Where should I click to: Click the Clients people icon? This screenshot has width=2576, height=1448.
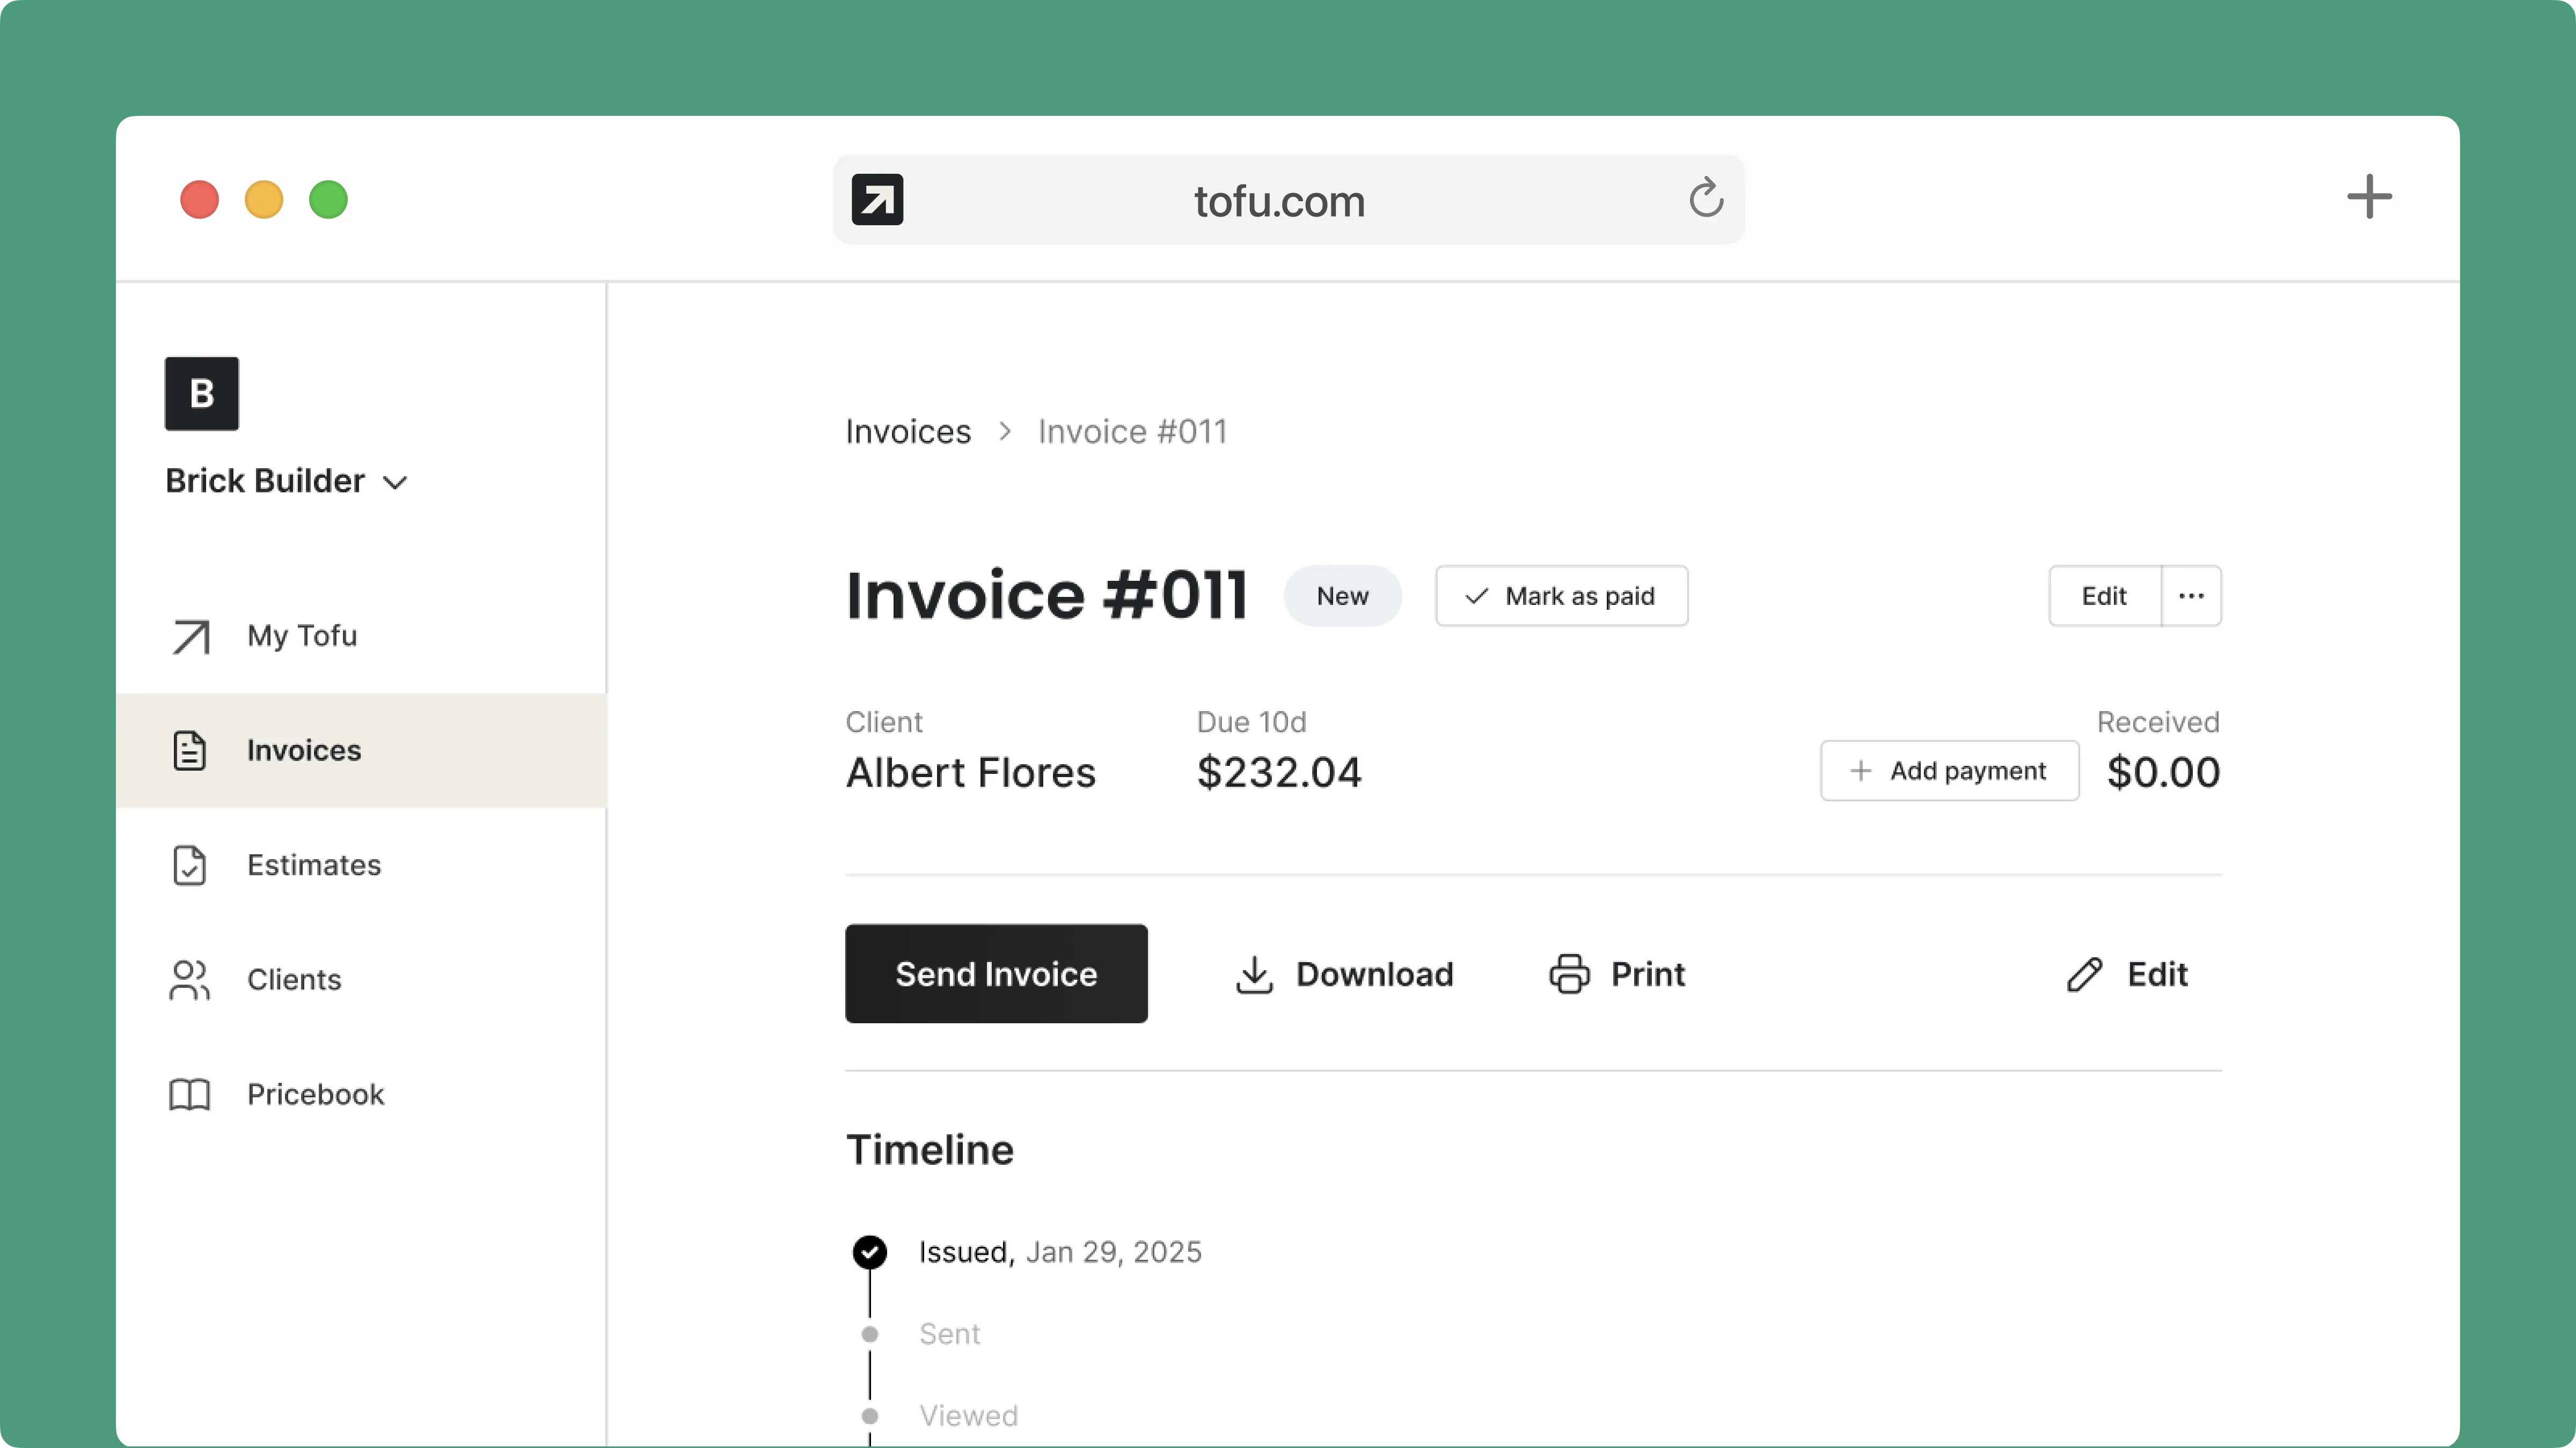pyautogui.click(x=189, y=980)
